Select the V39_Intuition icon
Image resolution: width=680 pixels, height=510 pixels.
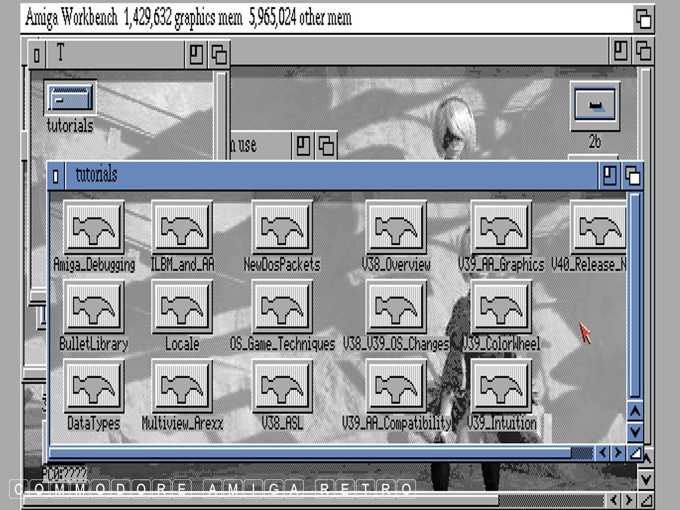tap(501, 386)
